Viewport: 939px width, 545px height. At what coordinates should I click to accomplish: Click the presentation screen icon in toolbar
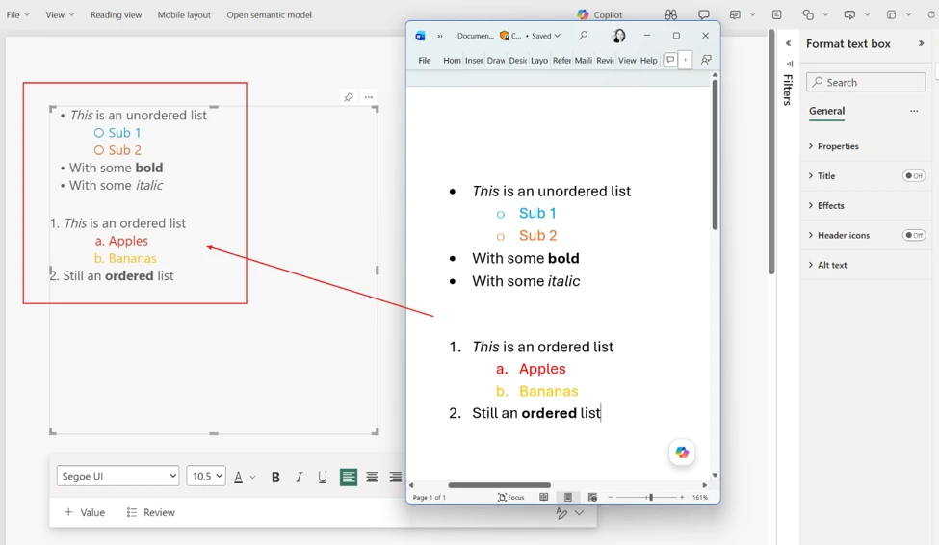pos(849,14)
